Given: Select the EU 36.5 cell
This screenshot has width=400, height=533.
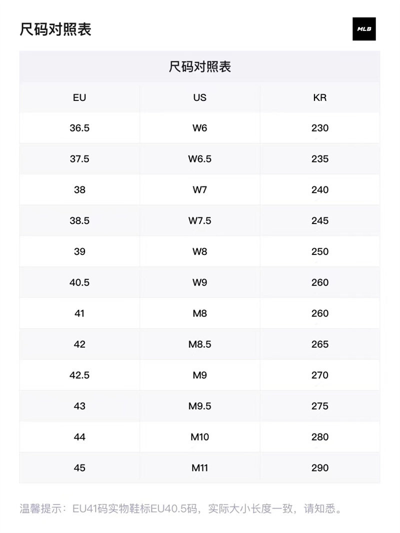Looking at the screenshot, I should pos(79,128).
